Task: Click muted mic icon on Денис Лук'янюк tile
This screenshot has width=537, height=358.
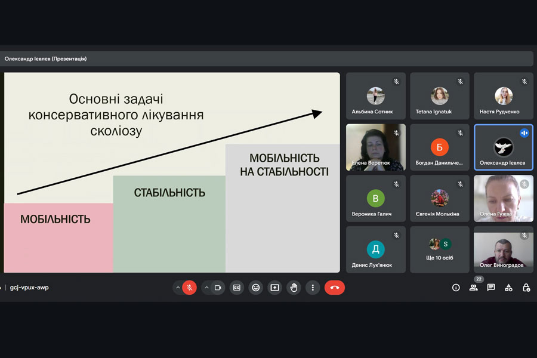Action: click(396, 235)
